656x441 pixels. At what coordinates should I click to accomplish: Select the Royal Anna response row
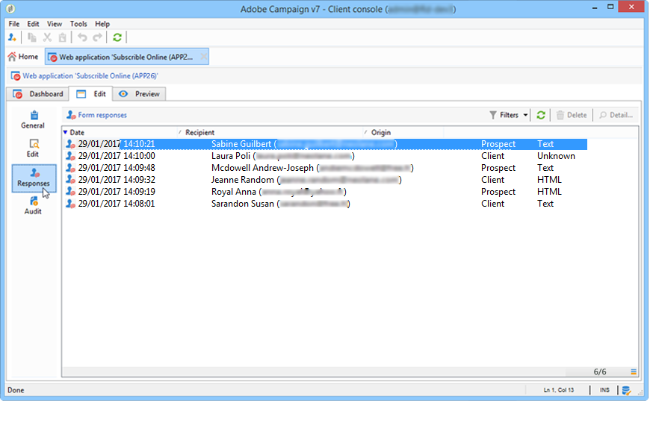326,192
